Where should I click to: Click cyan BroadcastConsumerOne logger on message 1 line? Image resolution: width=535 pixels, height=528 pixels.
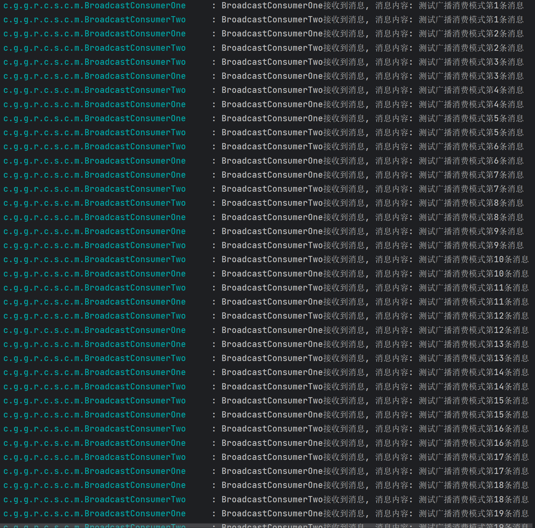(x=94, y=6)
